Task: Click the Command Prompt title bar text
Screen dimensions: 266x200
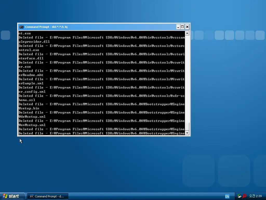Action: [46, 27]
